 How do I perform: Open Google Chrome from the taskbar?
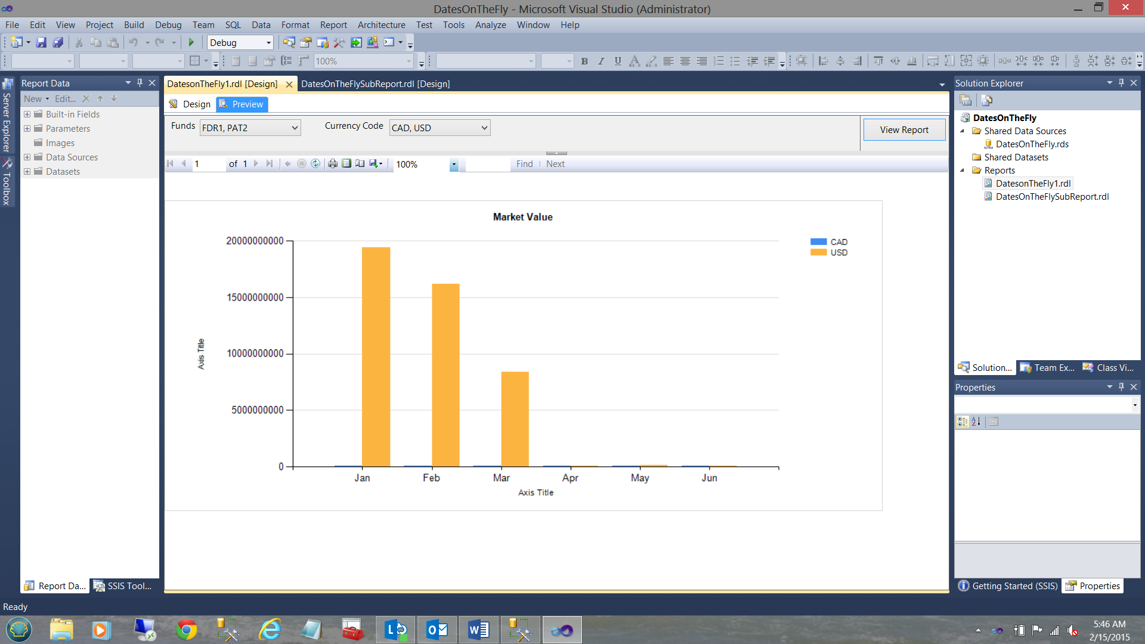187,630
